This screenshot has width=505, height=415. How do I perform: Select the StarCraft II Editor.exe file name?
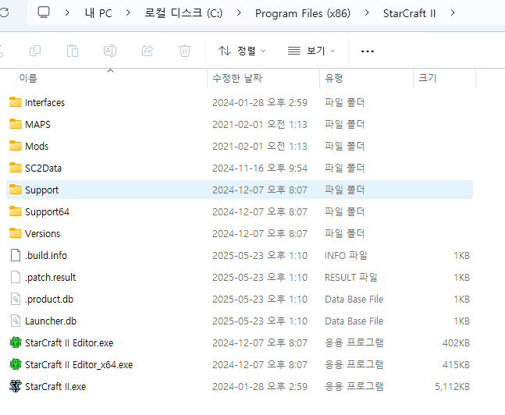pos(69,343)
